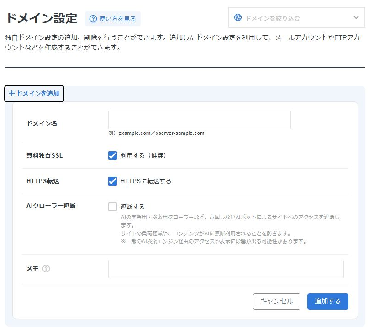Click the question mark icon beside 使い方を見る
This screenshot has height=329, width=369.
click(93, 19)
